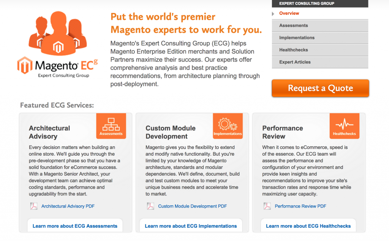Open the Performance Review PDF icon

[267, 206]
